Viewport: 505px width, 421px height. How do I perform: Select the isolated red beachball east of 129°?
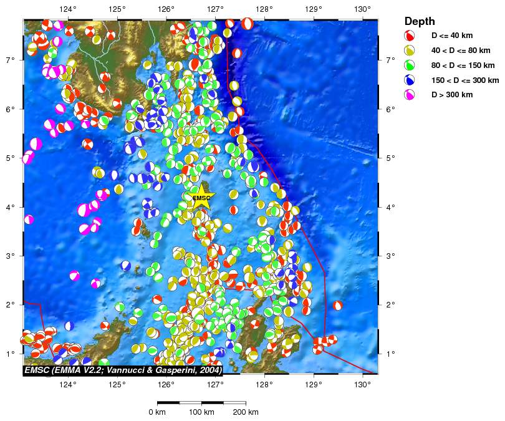click(x=337, y=305)
